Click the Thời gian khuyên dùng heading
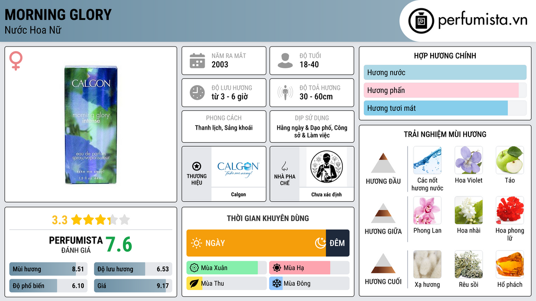536x301 pixels. pyautogui.click(x=267, y=218)
